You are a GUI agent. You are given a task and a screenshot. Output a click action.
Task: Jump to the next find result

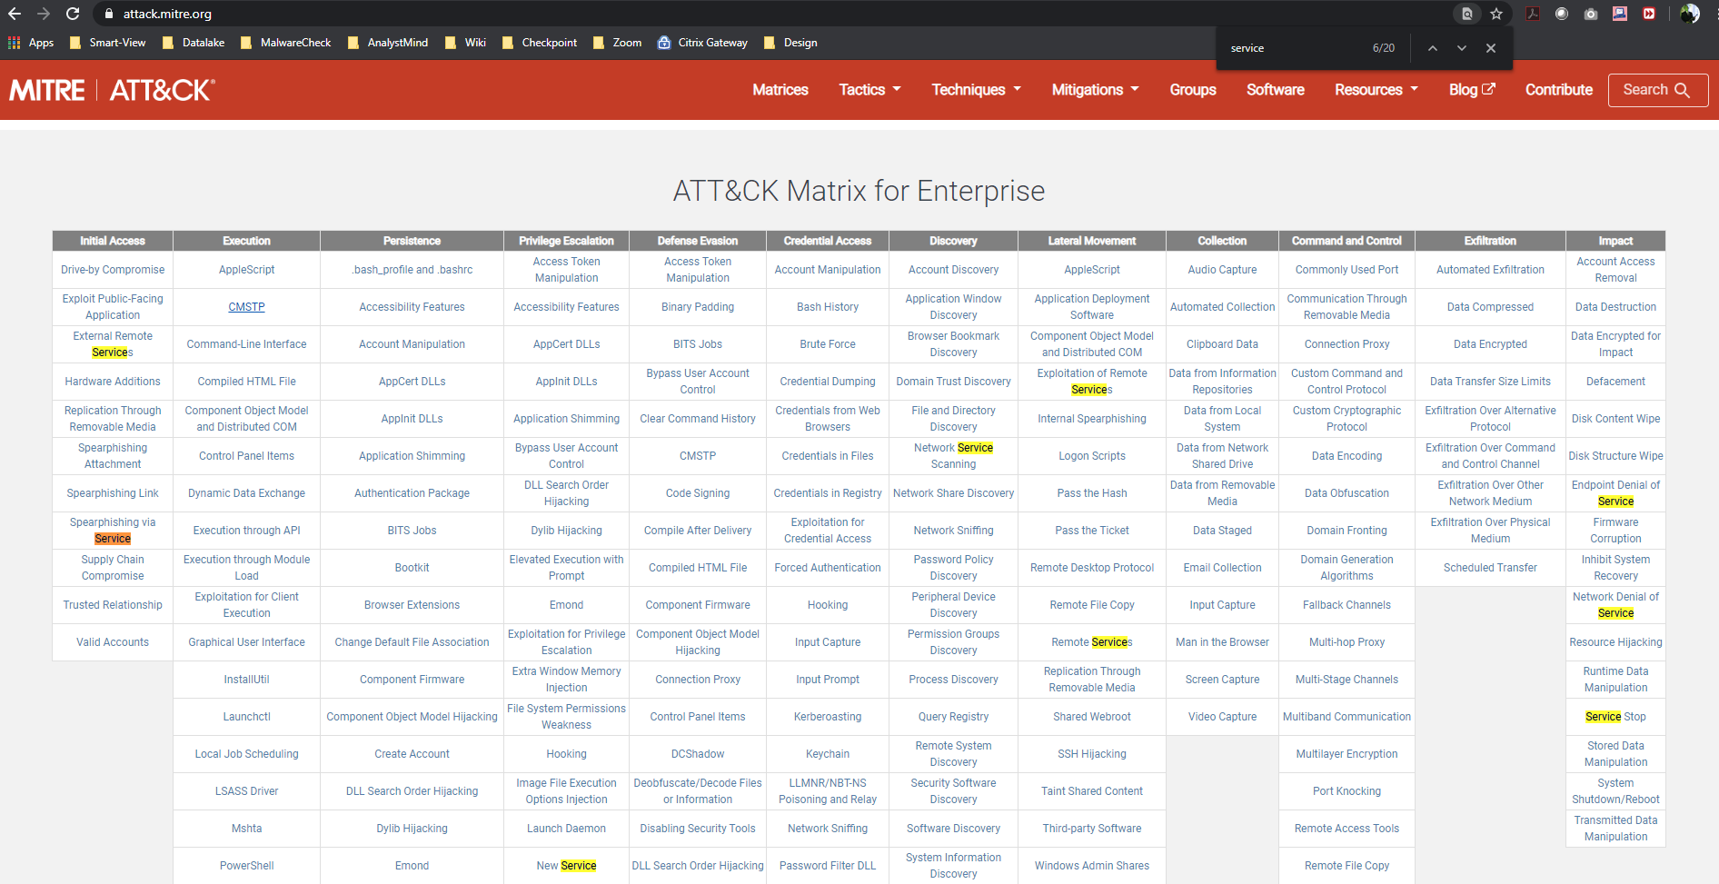coord(1462,48)
